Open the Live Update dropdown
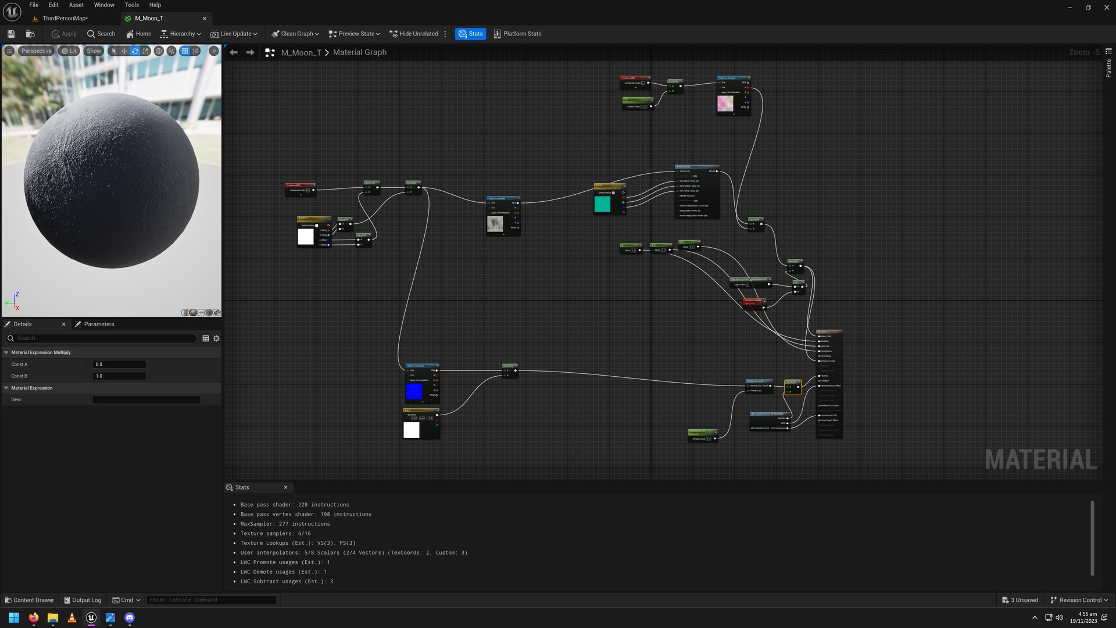This screenshot has height=628, width=1116. pos(234,34)
